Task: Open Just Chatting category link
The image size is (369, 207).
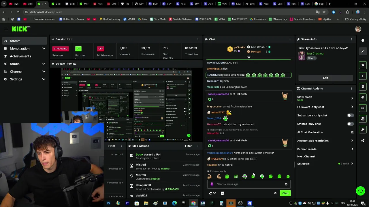Action: coord(315,53)
